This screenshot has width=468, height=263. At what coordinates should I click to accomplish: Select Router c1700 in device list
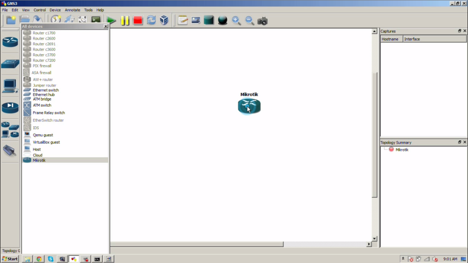tap(44, 33)
